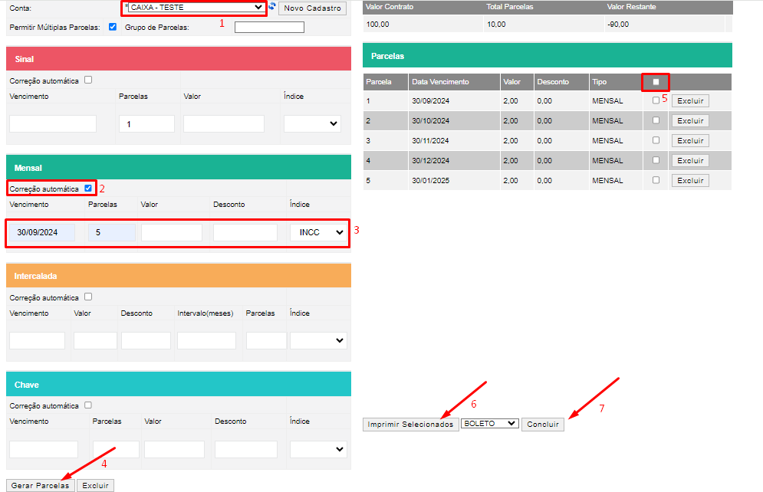Click the refresh icon beside Conta dropdown
The width and height of the screenshot is (763, 492).
tap(272, 7)
